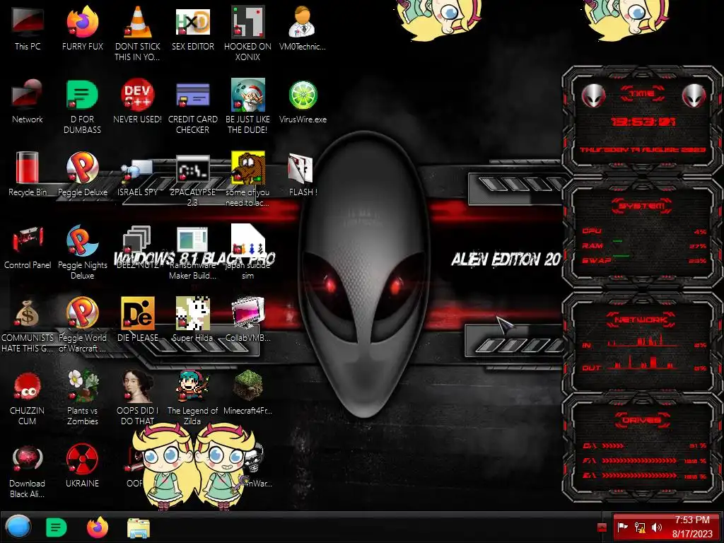Open the Minecraft4Fr... grass block icon
Screen dimensions: 724x543
coord(247,393)
